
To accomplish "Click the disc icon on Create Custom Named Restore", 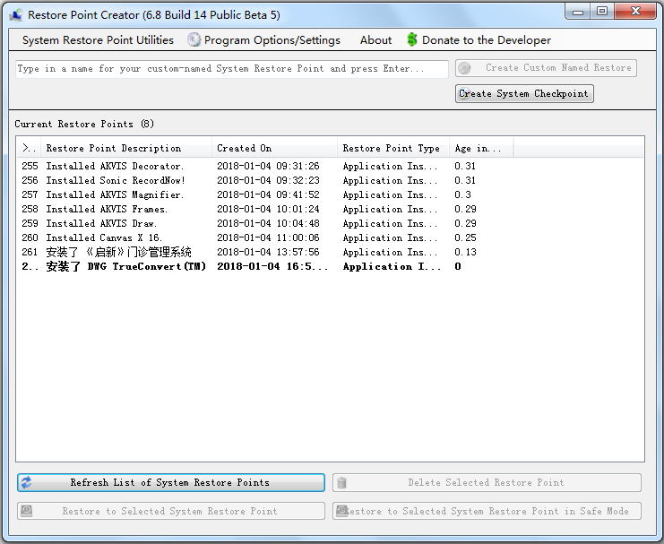I will coord(464,68).
